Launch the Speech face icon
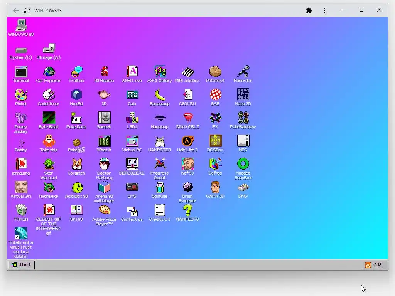Image resolution: width=395 pixels, height=296 pixels. pos(104,118)
